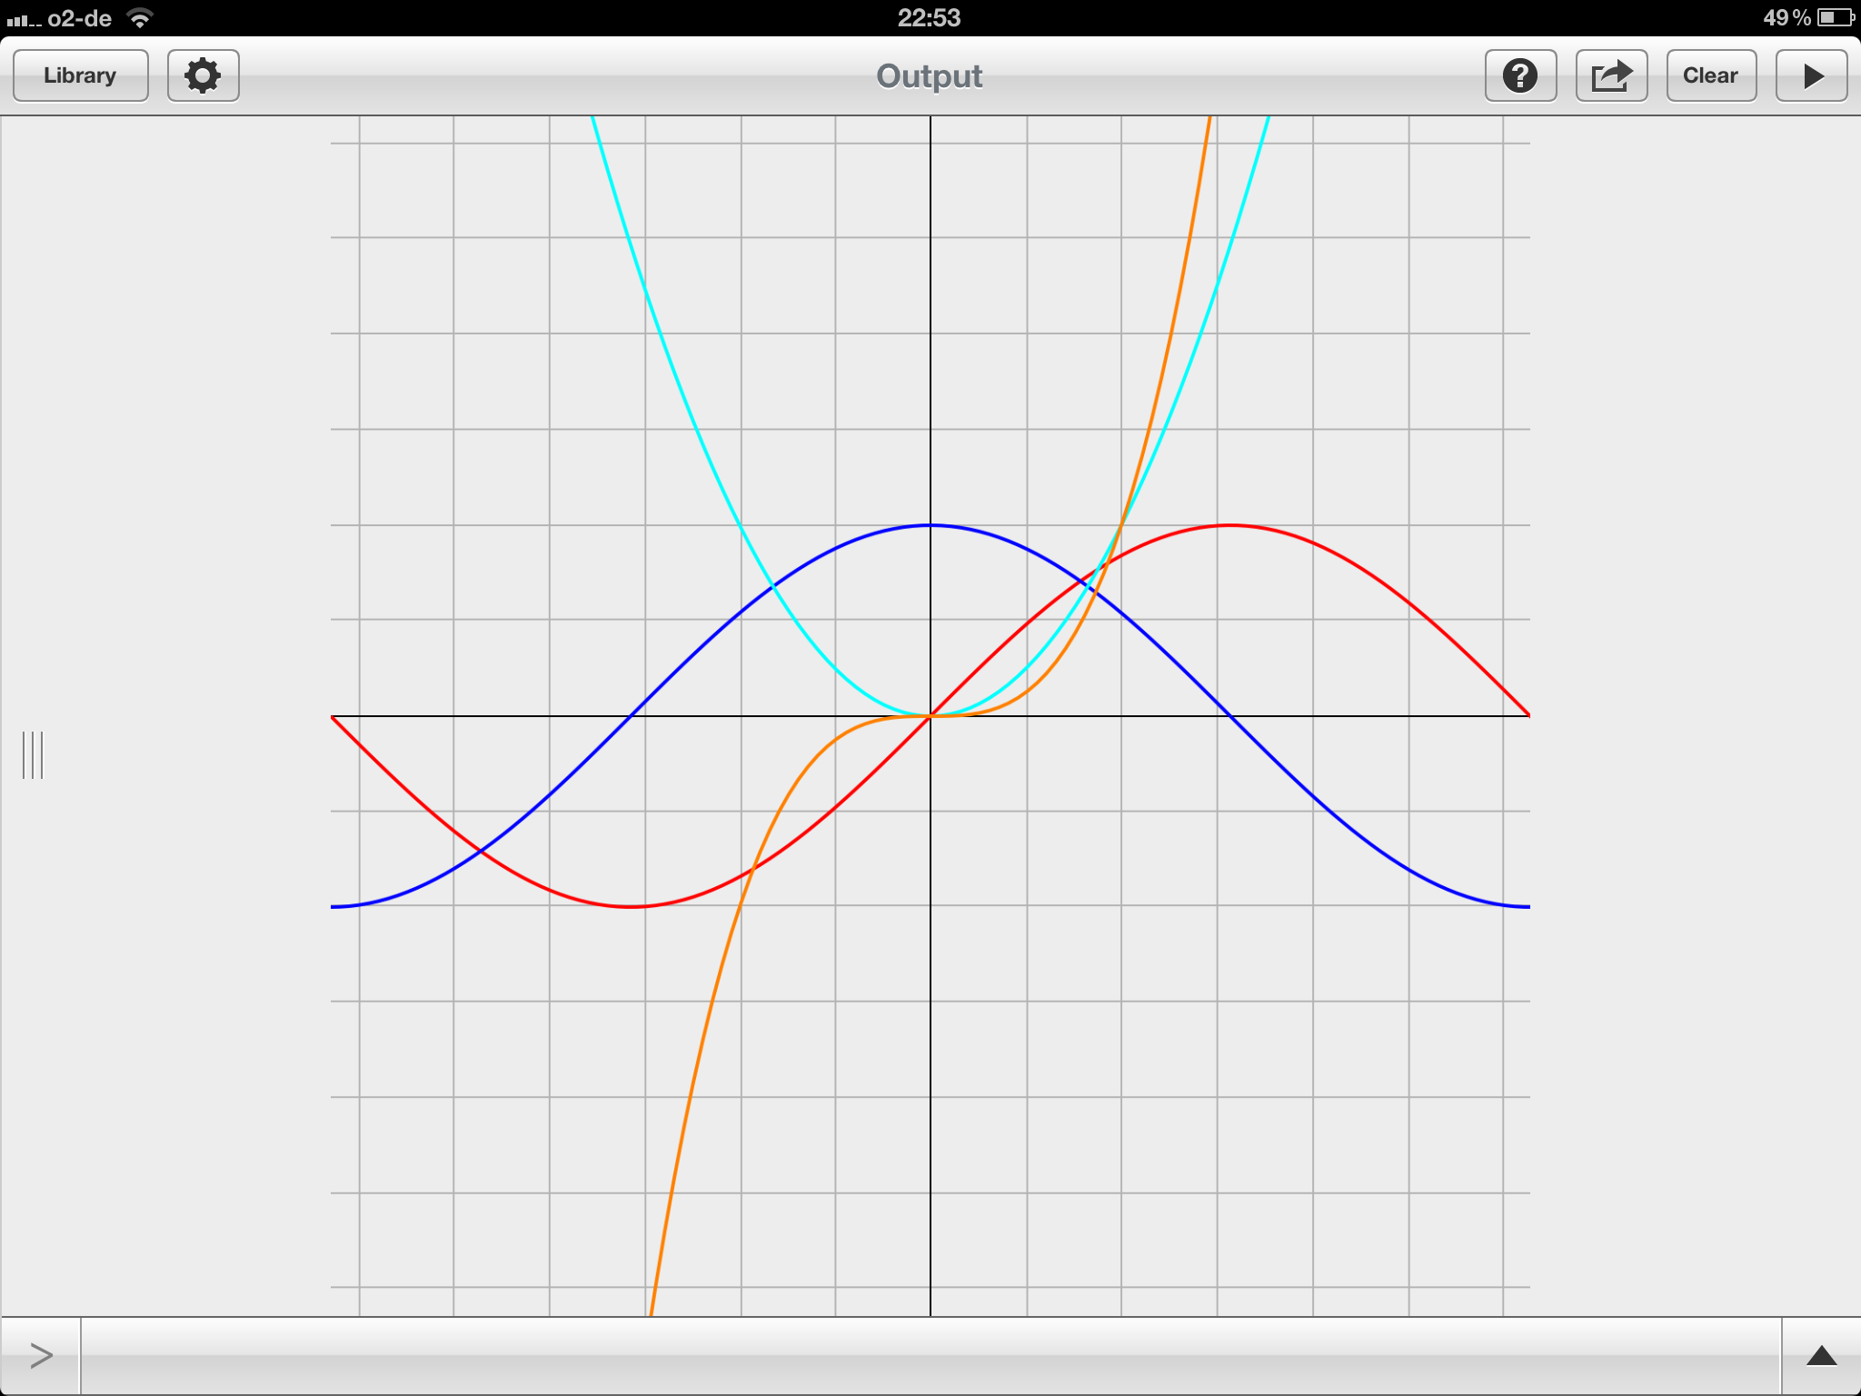Expand console with up triangle
Viewport: 1861px width, 1396px height.
point(1821,1356)
